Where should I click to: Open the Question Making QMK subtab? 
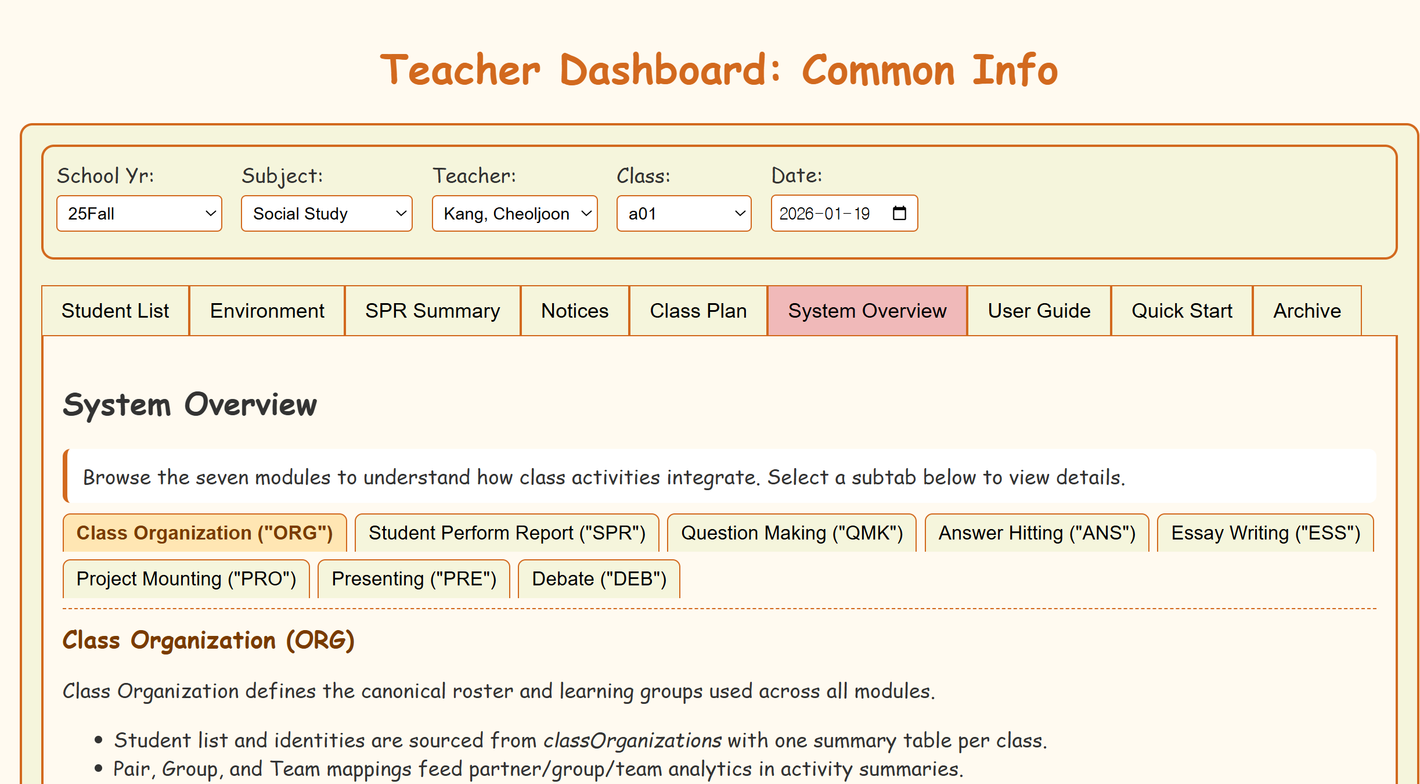click(791, 533)
